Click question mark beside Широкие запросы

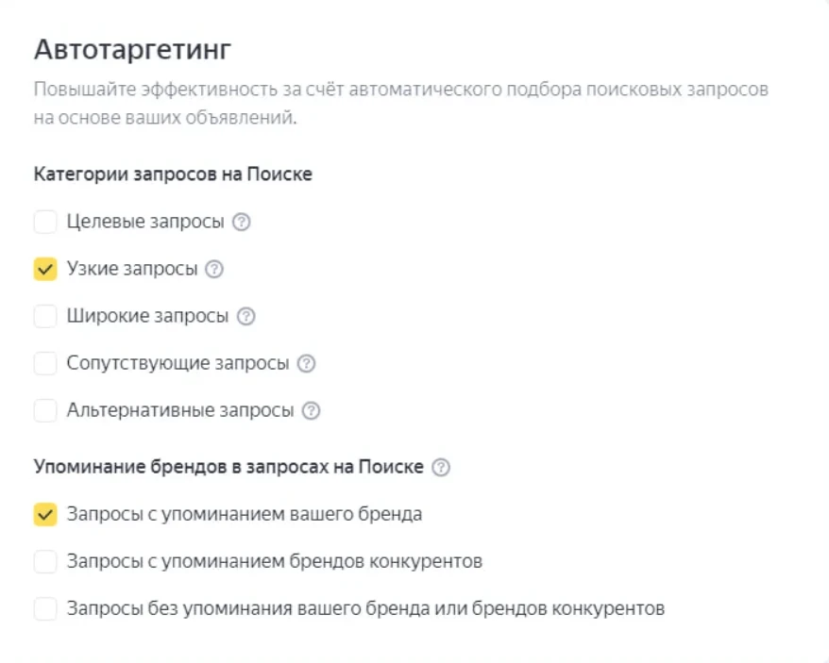coord(245,316)
